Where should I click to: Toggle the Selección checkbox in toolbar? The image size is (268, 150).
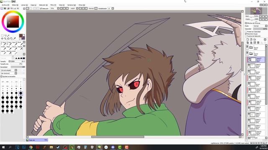(41, 8)
